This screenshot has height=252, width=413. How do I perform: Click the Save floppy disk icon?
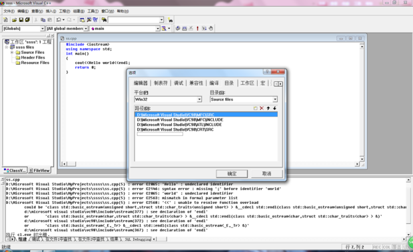(x=21, y=20)
